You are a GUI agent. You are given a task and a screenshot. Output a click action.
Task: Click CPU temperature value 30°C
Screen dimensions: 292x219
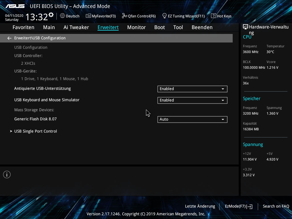click(x=270, y=52)
